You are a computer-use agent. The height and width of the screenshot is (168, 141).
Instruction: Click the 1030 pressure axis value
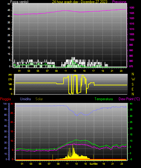tap(132, 8)
